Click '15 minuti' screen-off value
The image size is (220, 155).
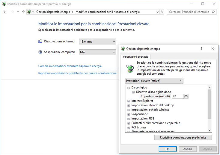click(86, 42)
